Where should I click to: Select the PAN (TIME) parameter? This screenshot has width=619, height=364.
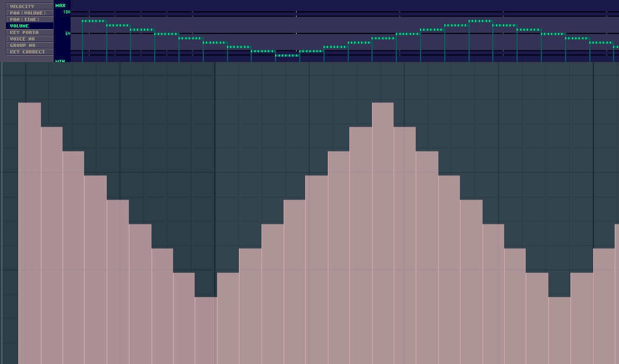(30, 19)
